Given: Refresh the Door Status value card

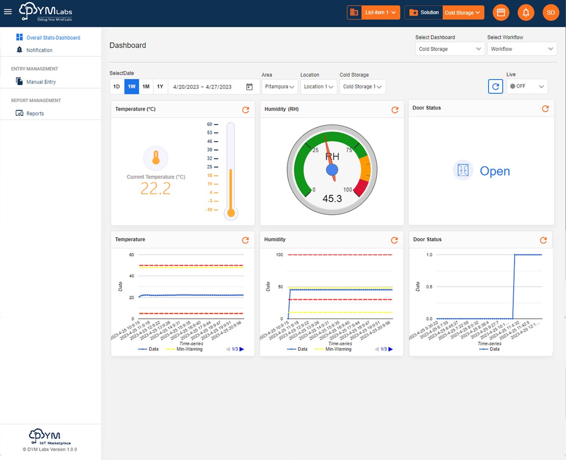Looking at the screenshot, I should [545, 108].
